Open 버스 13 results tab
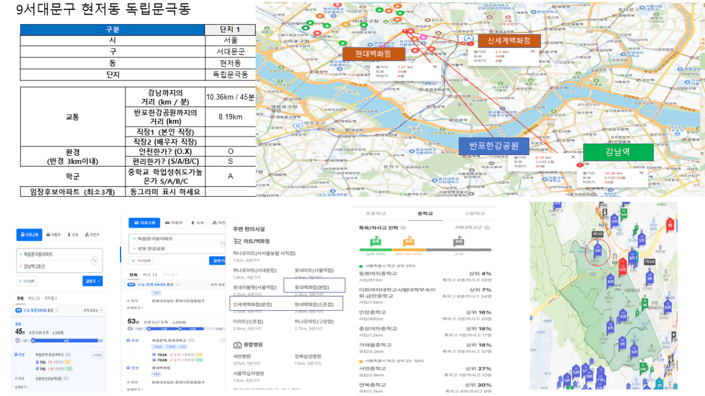 coord(150,274)
